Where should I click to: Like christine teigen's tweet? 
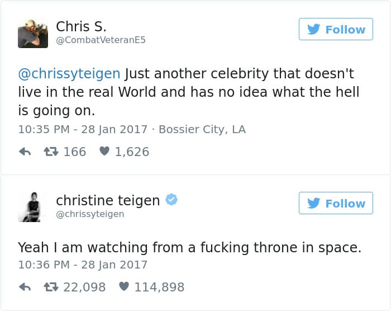point(124,288)
